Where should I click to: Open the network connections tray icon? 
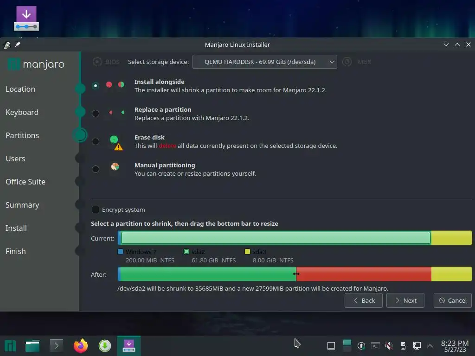tap(417, 346)
